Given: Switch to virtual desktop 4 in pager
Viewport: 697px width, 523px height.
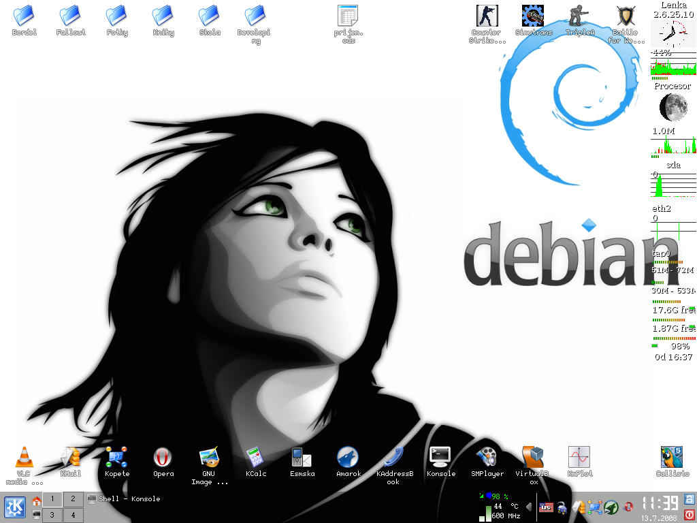Looking at the screenshot, I should pyautogui.click(x=73, y=515).
